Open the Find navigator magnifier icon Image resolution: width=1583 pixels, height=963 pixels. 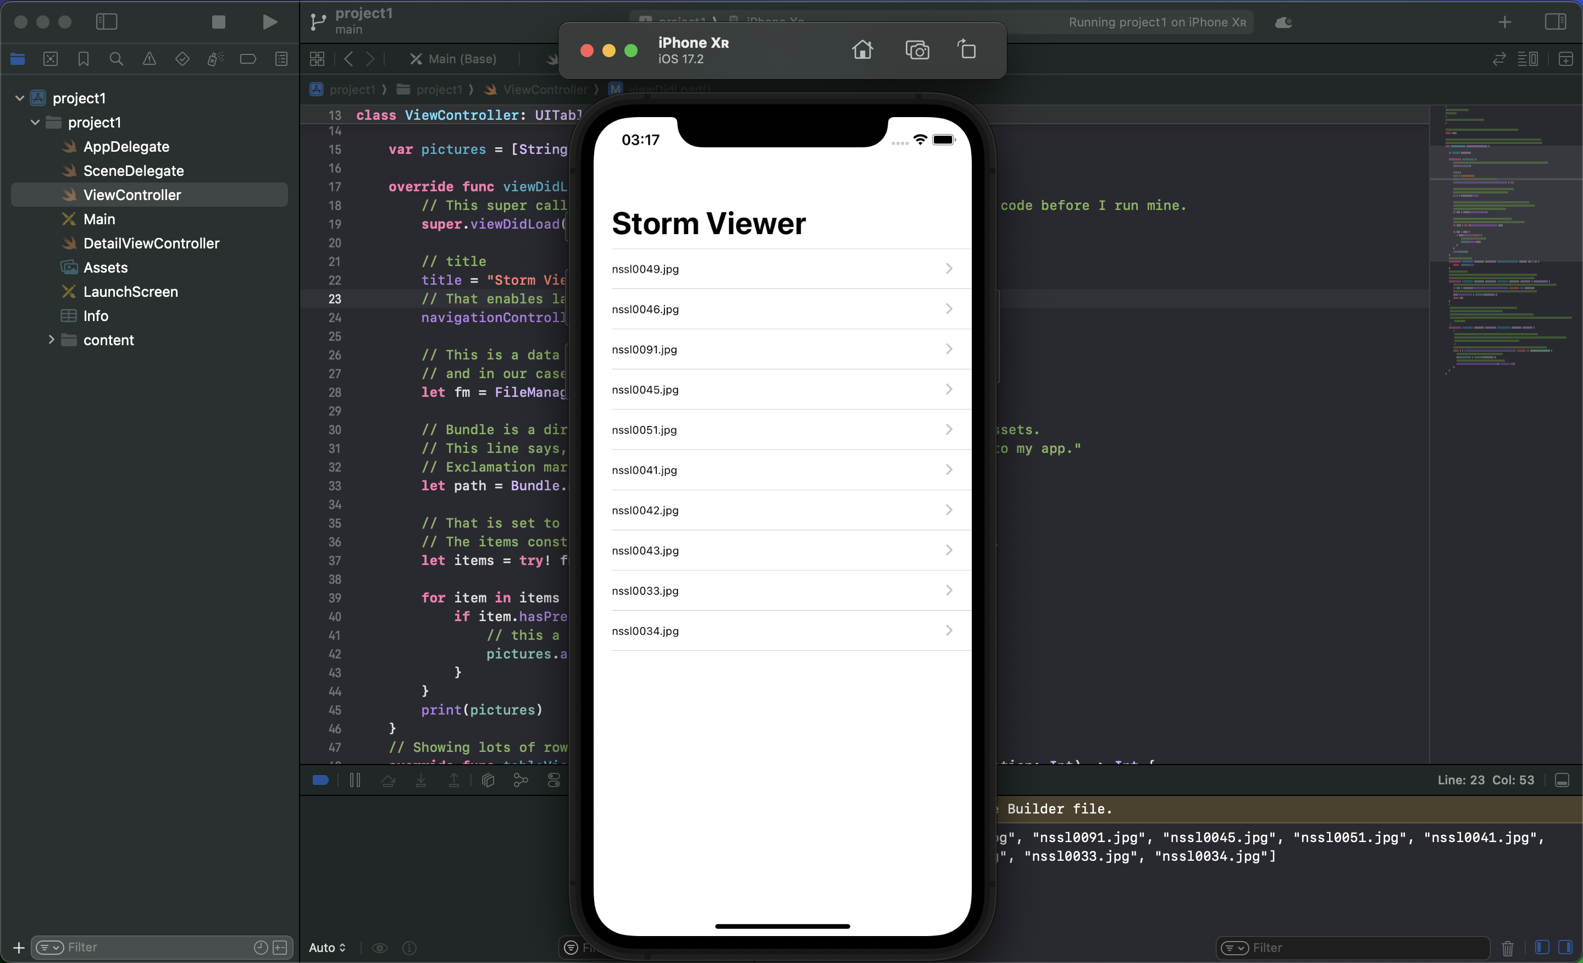coord(117,59)
